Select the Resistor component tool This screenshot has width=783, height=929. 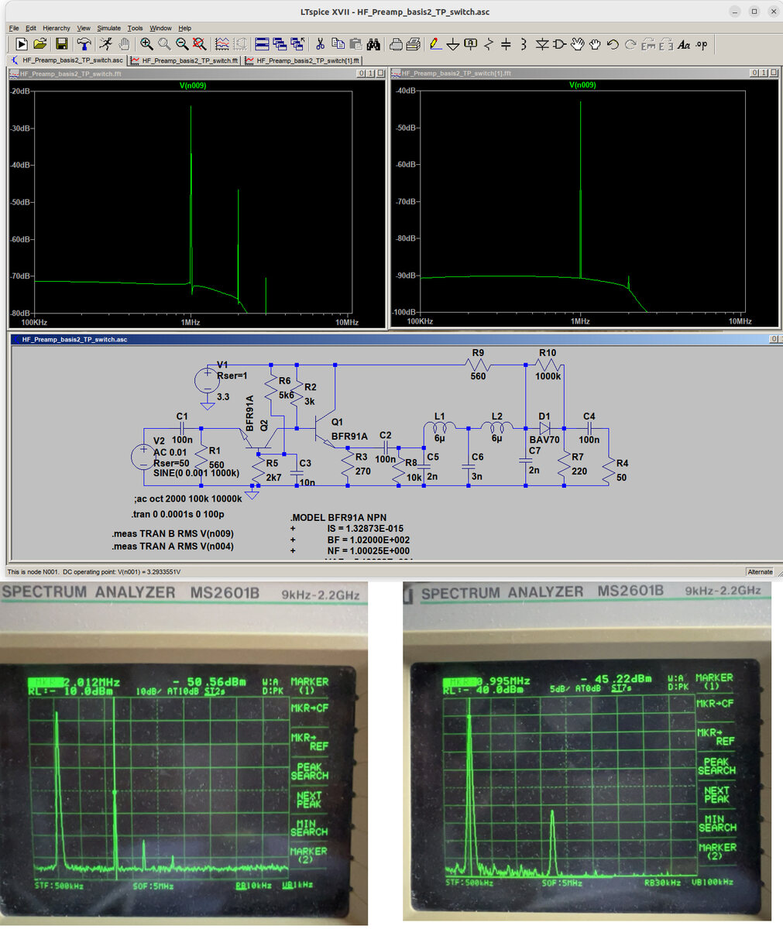coord(489,45)
